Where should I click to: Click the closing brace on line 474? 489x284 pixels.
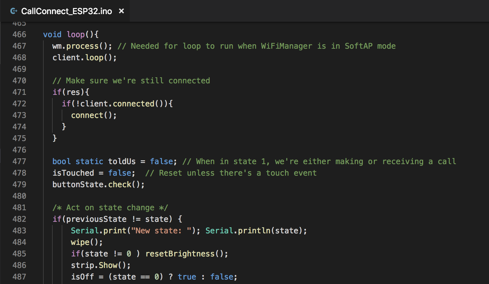click(64, 127)
